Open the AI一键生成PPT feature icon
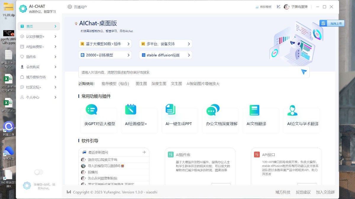Image resolution: width=355 pixels, height=199 pixels. [x=171, y=110]
